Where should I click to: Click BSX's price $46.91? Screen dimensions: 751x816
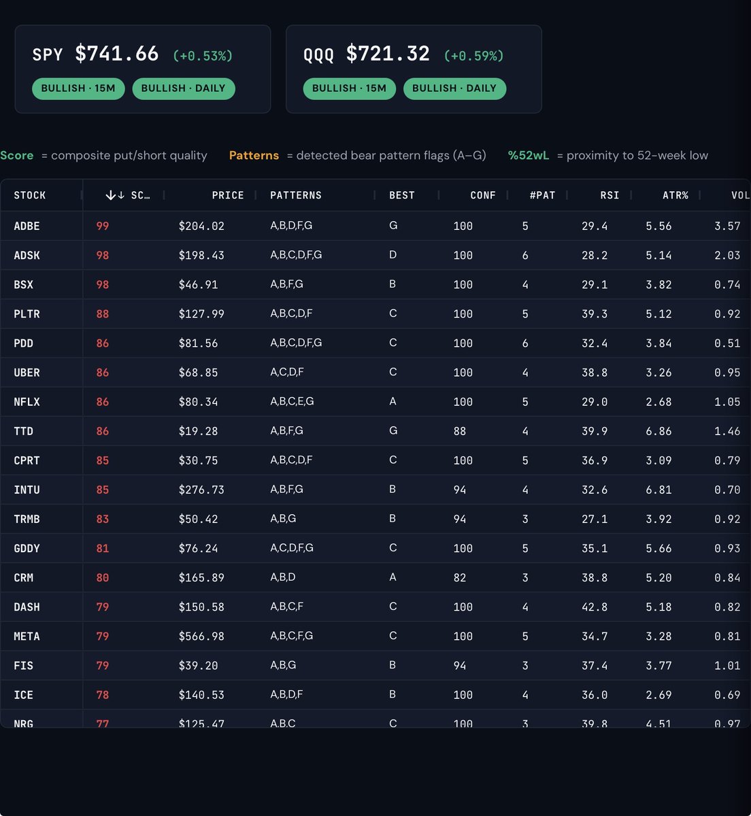pyautogui.click(x=199, y=285)
